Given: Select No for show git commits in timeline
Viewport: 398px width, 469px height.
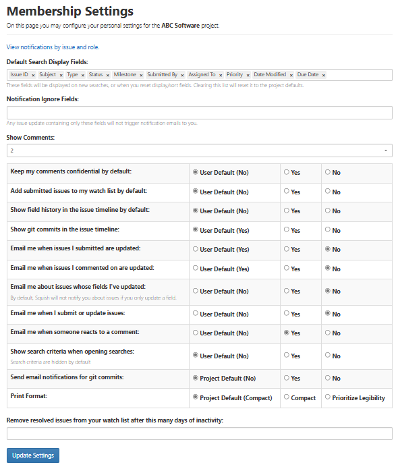Looking at the screenshot, I should click(x=328, y=229).
